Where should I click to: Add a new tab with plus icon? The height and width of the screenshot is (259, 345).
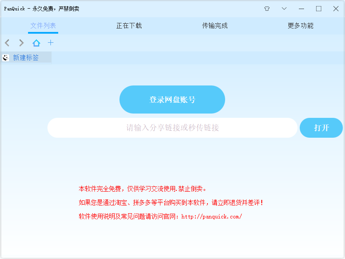point(50,42)
